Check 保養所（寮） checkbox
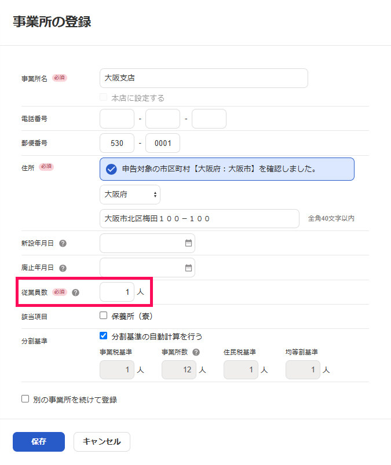The height and width of the screenshot is (465, 391). pos(103,316)
